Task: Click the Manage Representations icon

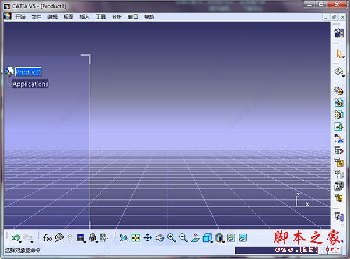Action: point(339,186)
